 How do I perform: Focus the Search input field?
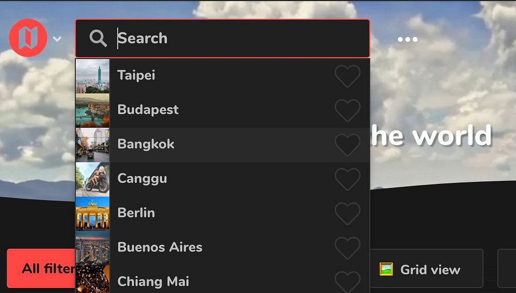[222, 39]
